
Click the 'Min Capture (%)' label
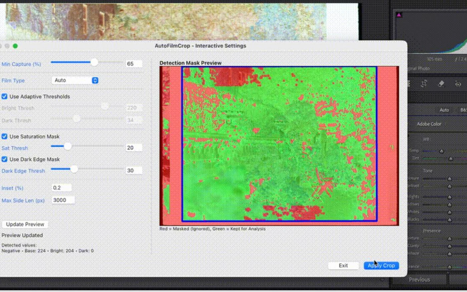[21, 64]
